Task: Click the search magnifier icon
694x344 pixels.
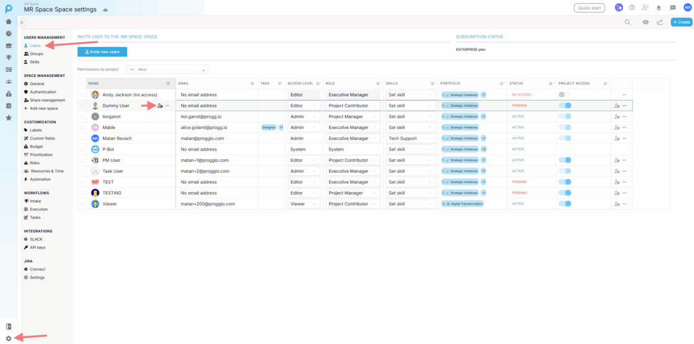Action: click(x=628, y=22)
